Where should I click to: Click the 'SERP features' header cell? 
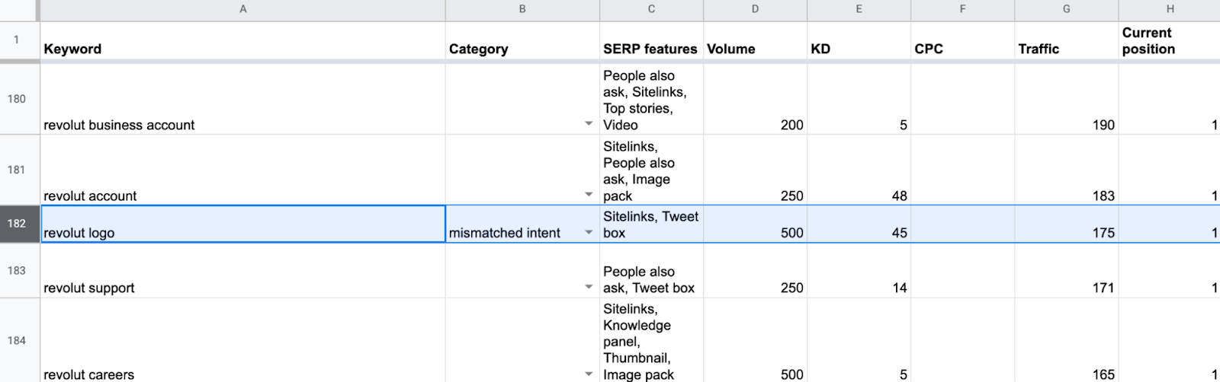650,41
